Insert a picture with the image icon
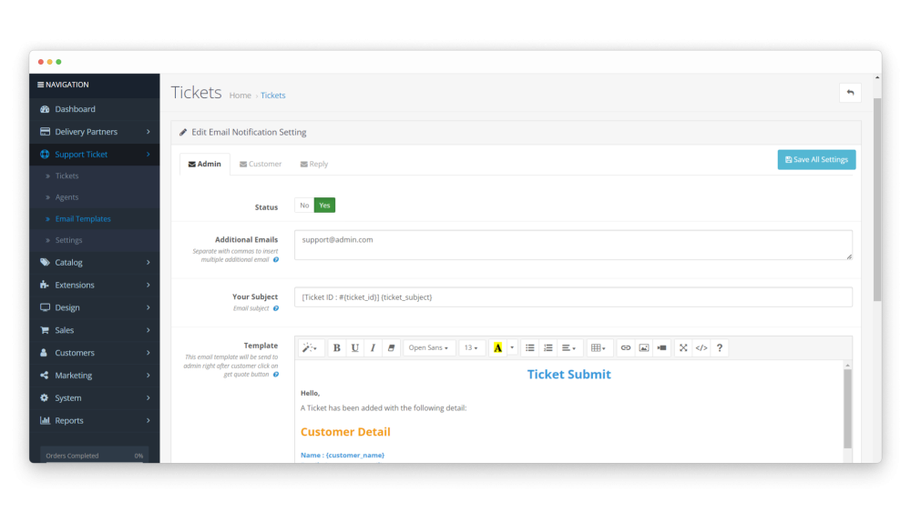The width and height of the screenshot is (911, 532). [644, 347]
